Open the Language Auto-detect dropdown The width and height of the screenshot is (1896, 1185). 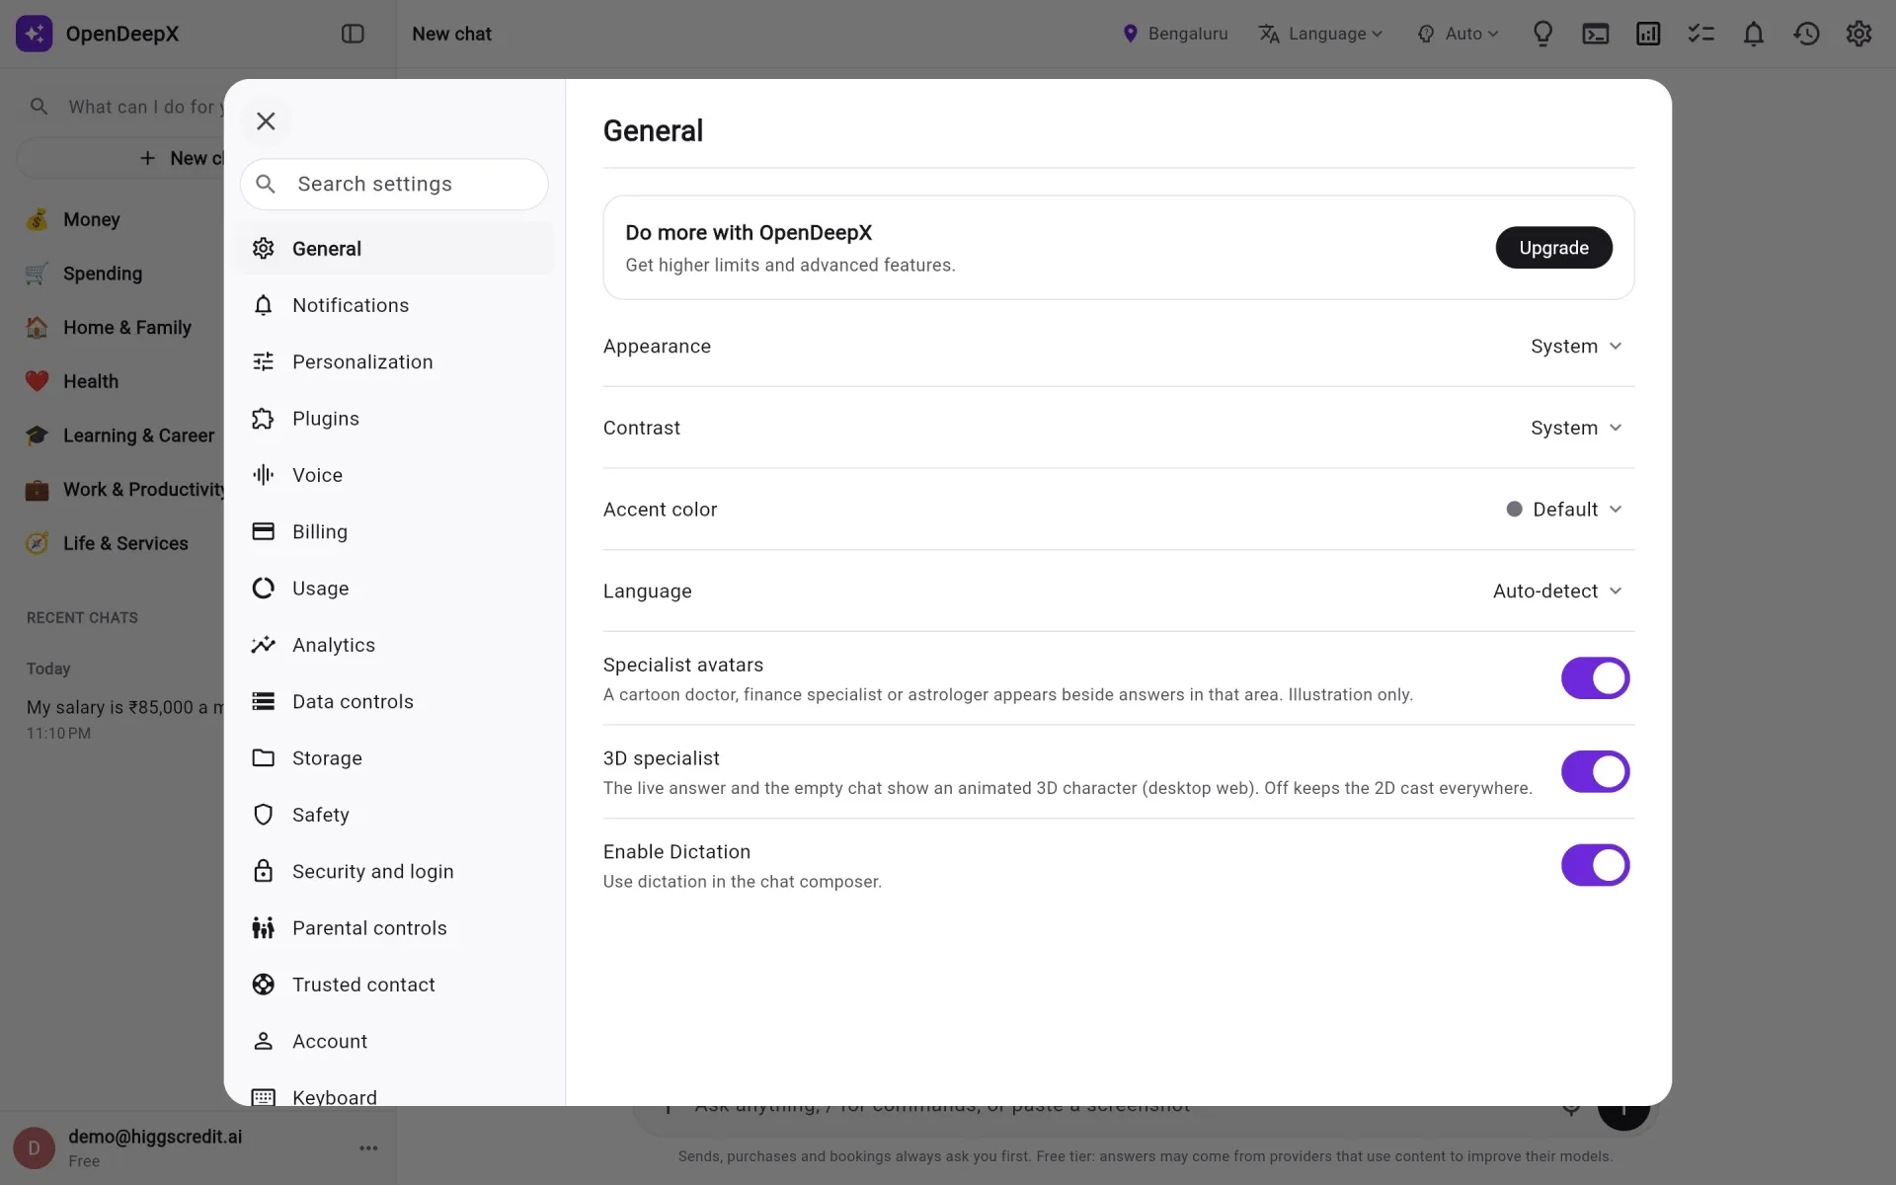1557,592
